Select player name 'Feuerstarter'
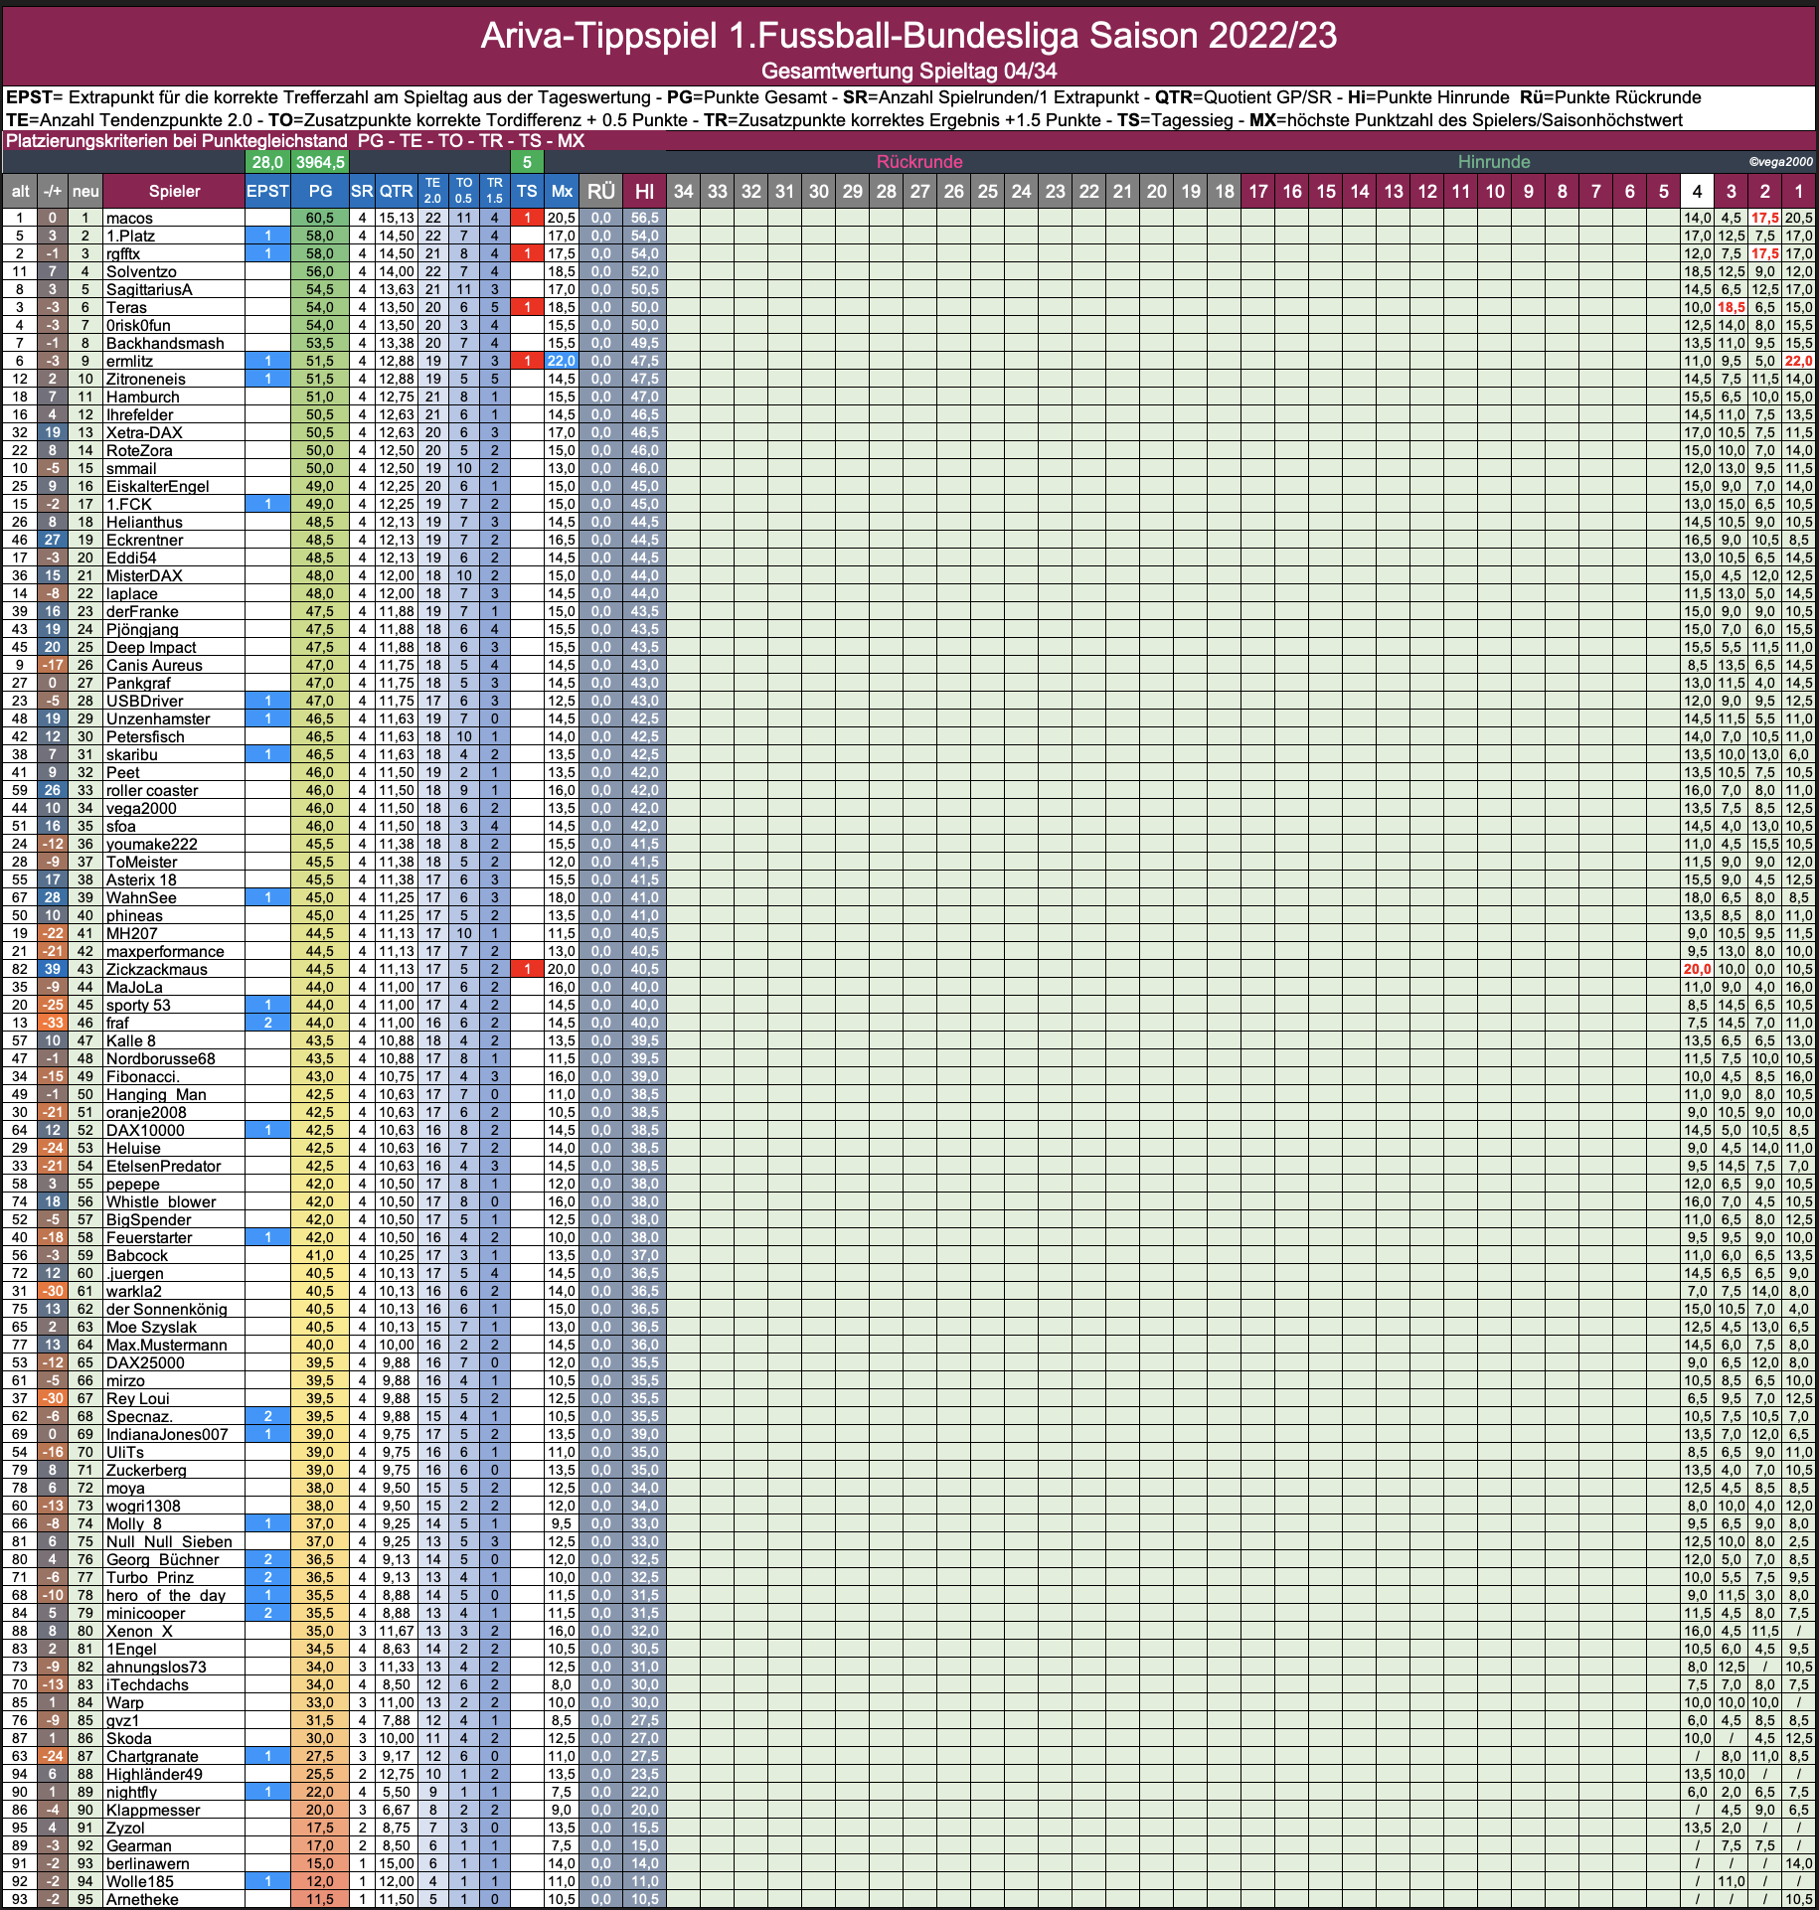The image size is (1819, 1910). [x=149, y=1237]
